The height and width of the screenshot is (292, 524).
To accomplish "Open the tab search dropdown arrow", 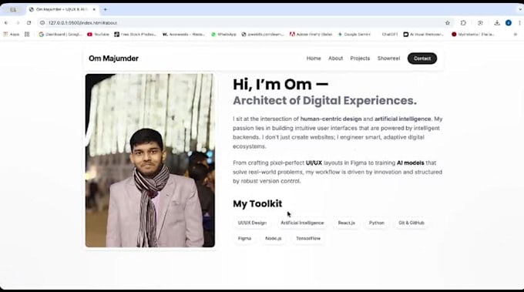I will (520, 9).
